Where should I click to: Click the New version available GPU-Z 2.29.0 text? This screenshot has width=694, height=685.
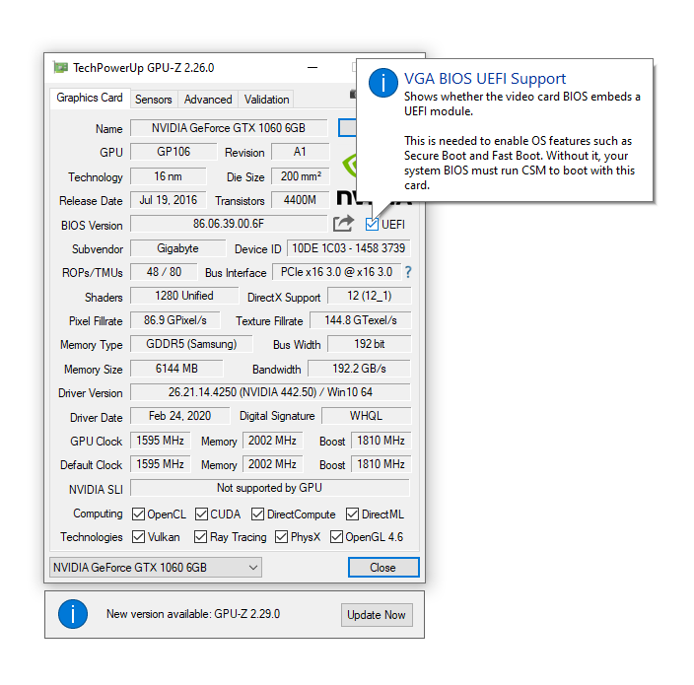tap(193, 614)
